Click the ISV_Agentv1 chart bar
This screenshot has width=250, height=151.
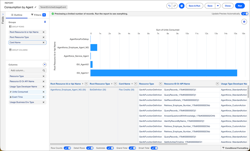click(x=164, y=73)
